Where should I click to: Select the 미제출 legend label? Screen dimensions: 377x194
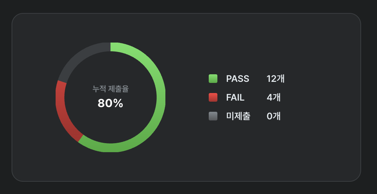238,116
